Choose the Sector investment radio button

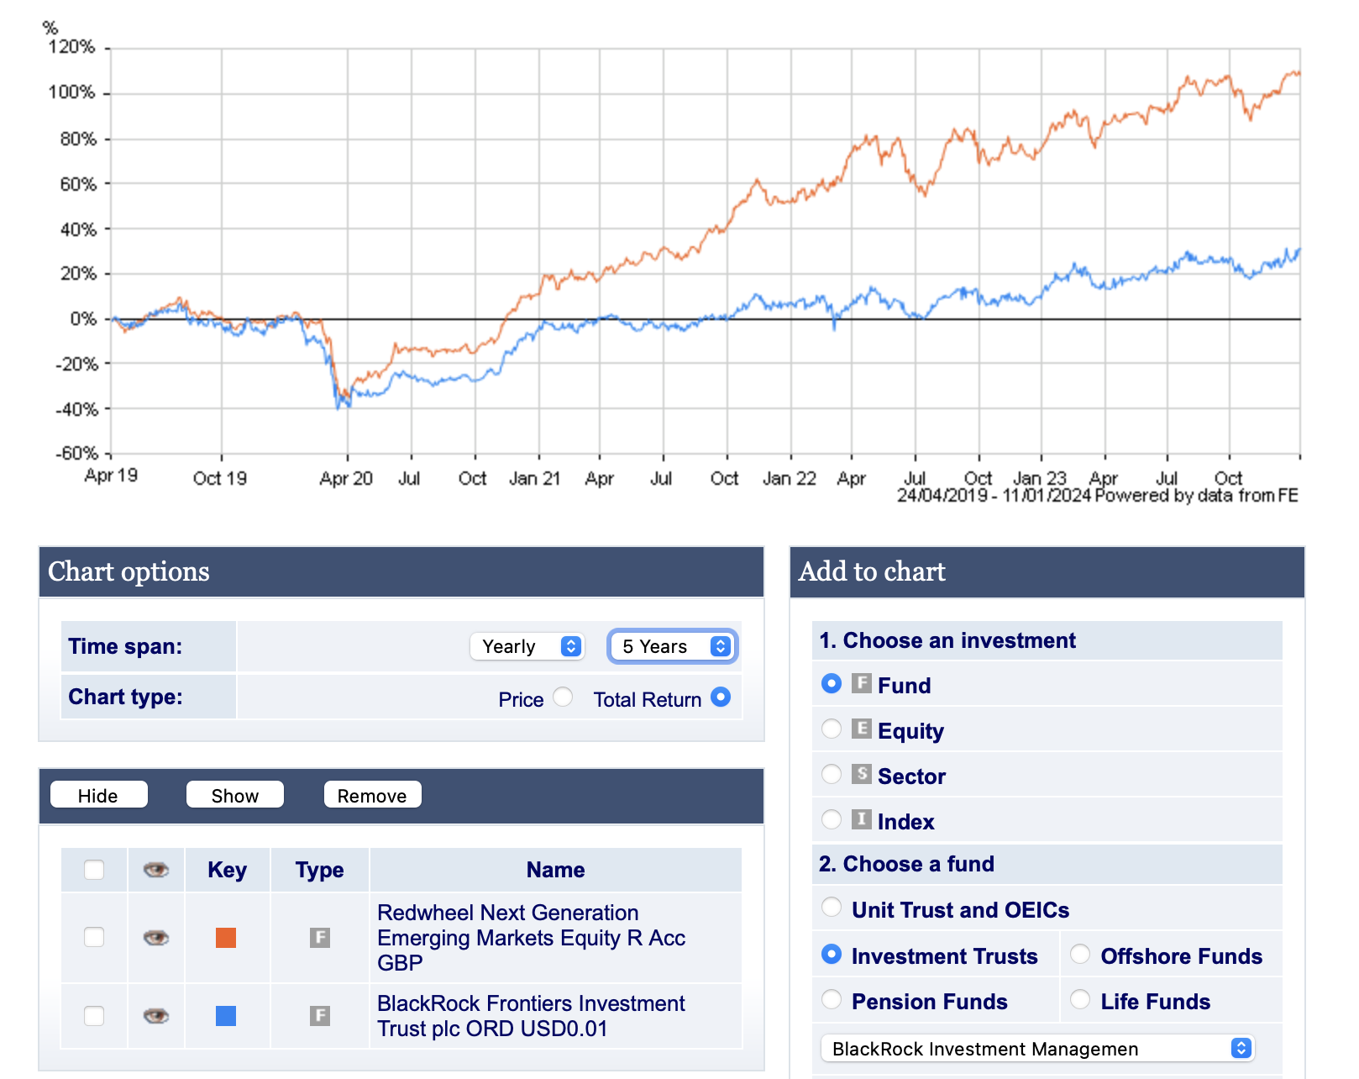pos(832,774)
